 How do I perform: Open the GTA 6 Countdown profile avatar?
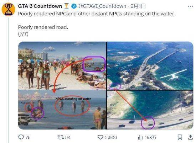pos(9,10)
